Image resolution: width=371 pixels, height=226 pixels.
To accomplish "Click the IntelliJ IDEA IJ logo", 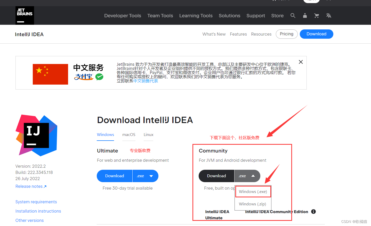I will point(36,135).
